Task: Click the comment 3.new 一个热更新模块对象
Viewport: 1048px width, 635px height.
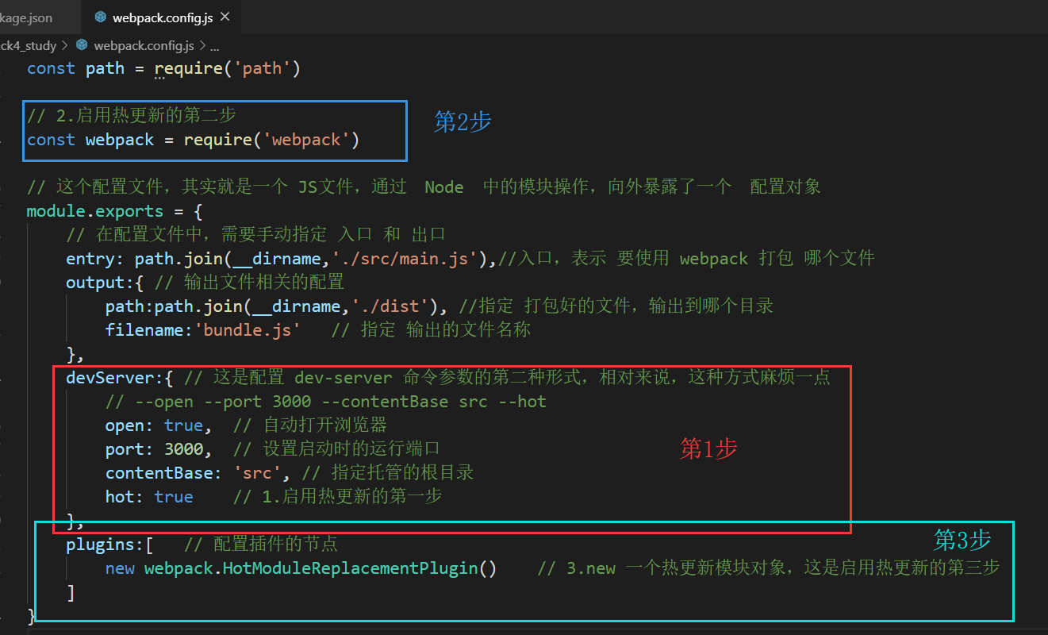Action: coord(768,568)
